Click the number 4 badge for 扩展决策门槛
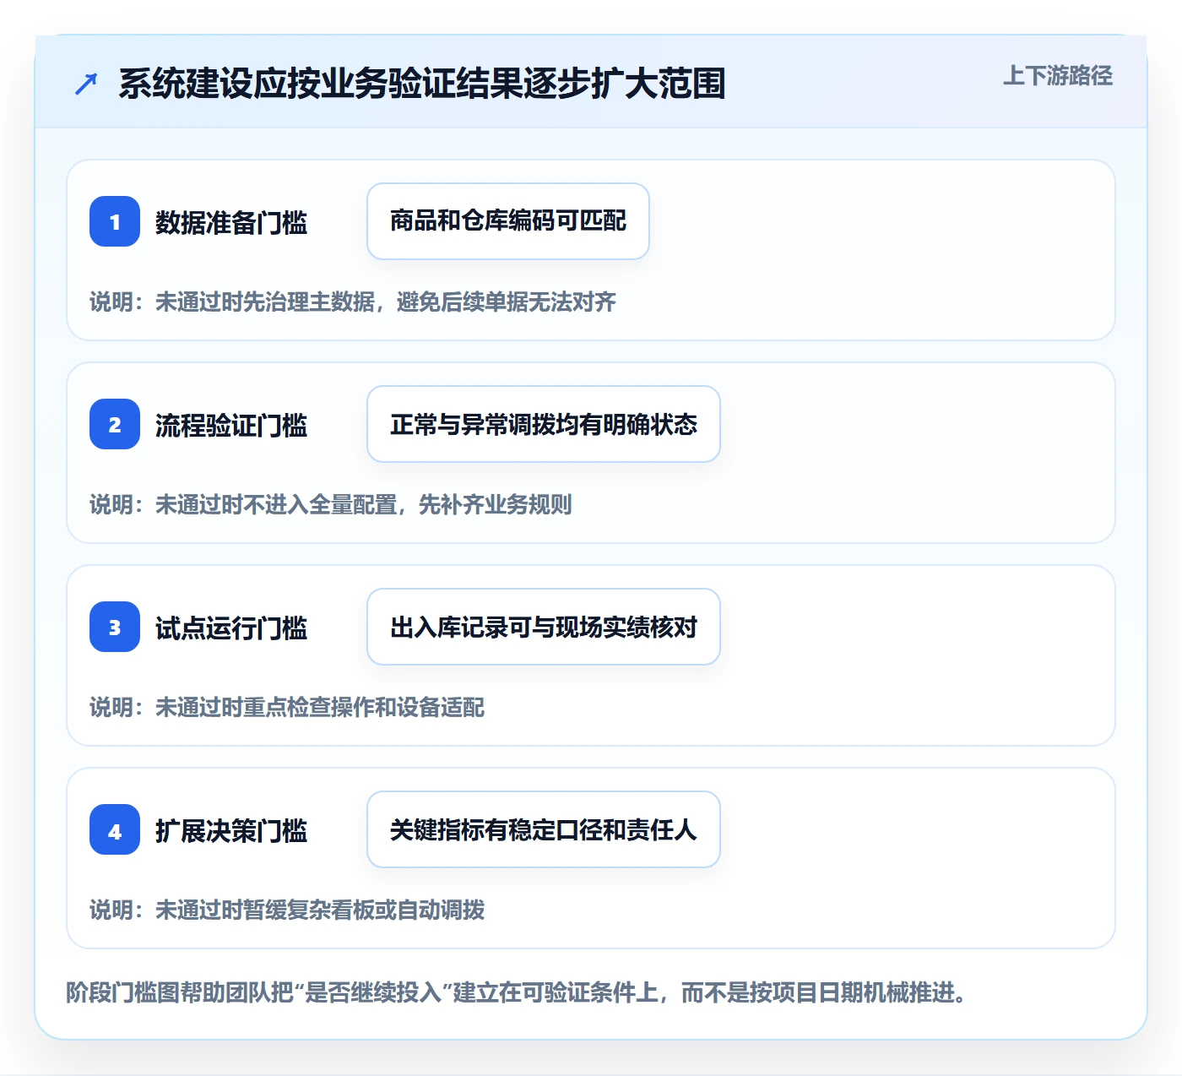The height and width of the screenshot is (1076, 1182). [x=115, y=829]
